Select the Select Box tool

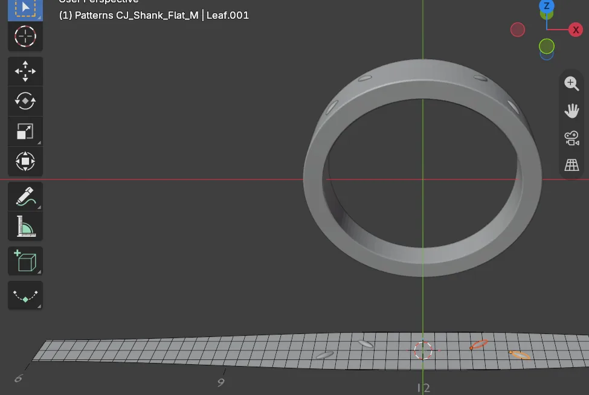tap(25, 10)
